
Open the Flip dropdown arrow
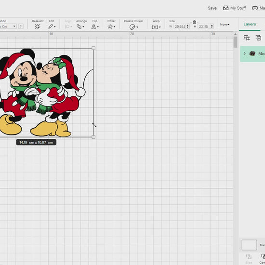tap(98, 26)
